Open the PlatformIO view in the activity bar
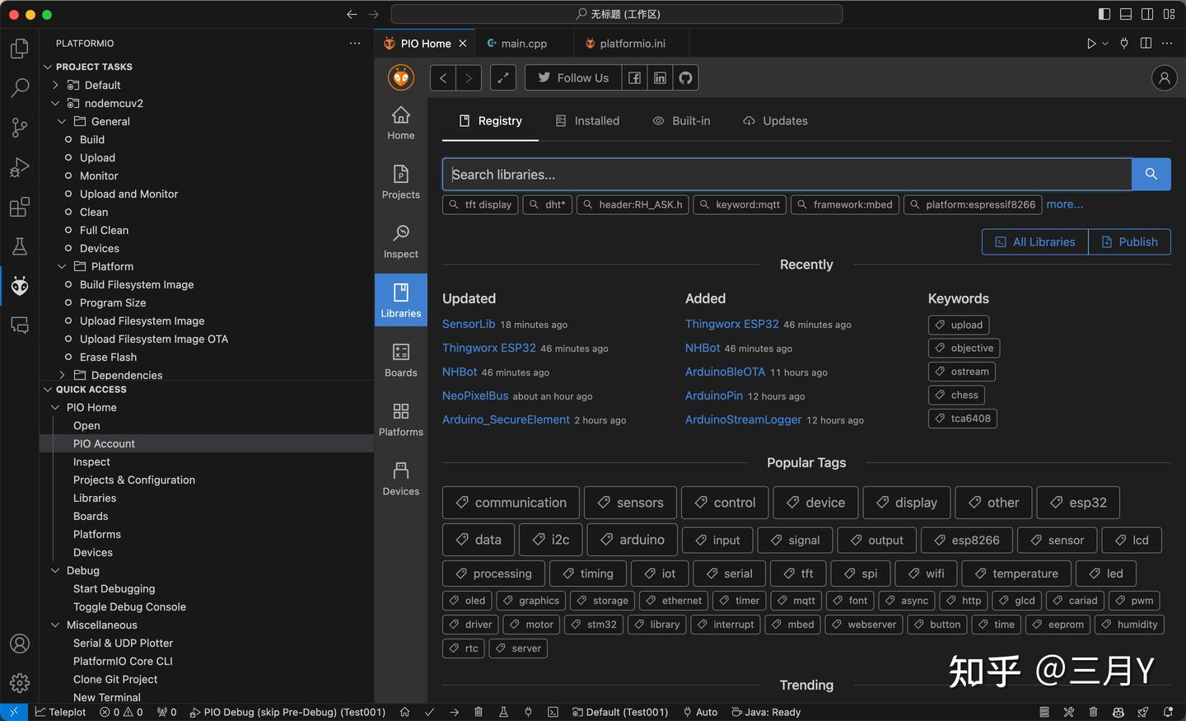 pos(19,286)
